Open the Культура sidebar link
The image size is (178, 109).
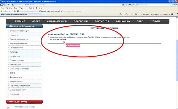(x=14, y=52)
